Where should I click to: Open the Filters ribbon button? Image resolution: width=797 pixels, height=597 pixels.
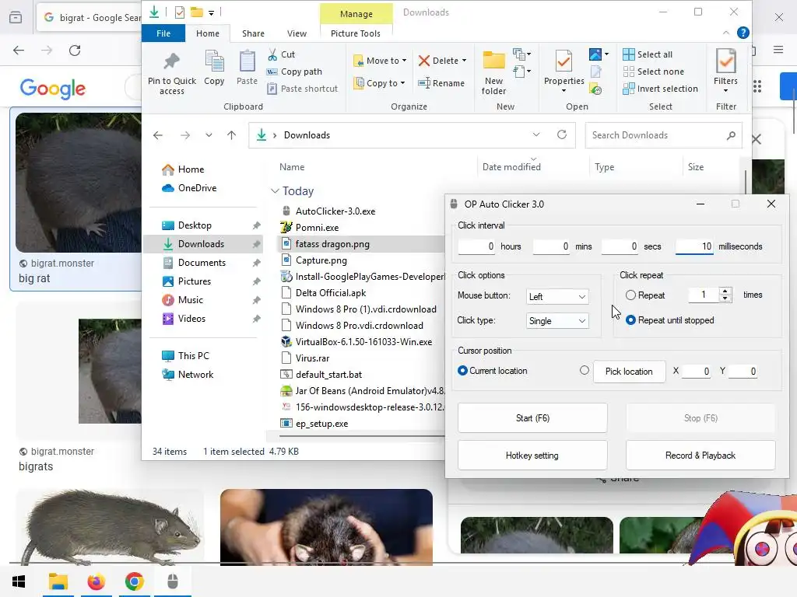[x=725, y=72]
